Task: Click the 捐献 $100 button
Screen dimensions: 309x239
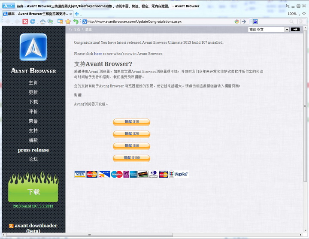Action: [131, 158]
